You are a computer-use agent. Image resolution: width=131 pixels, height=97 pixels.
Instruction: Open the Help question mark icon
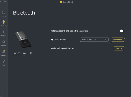4,61
